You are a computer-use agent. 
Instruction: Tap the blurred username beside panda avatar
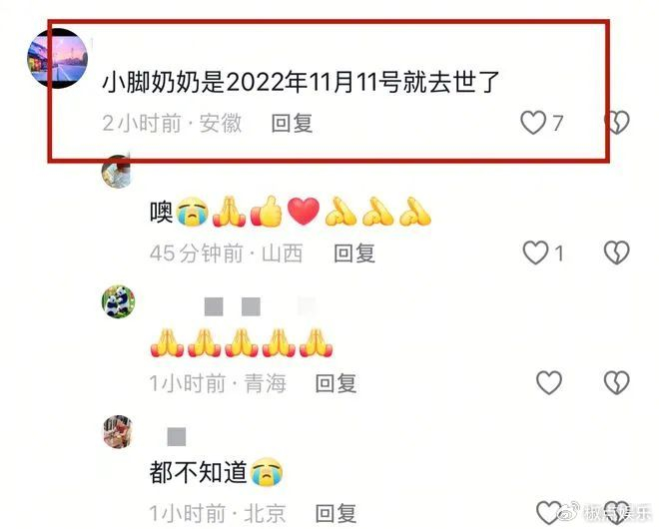pos(233,306)
